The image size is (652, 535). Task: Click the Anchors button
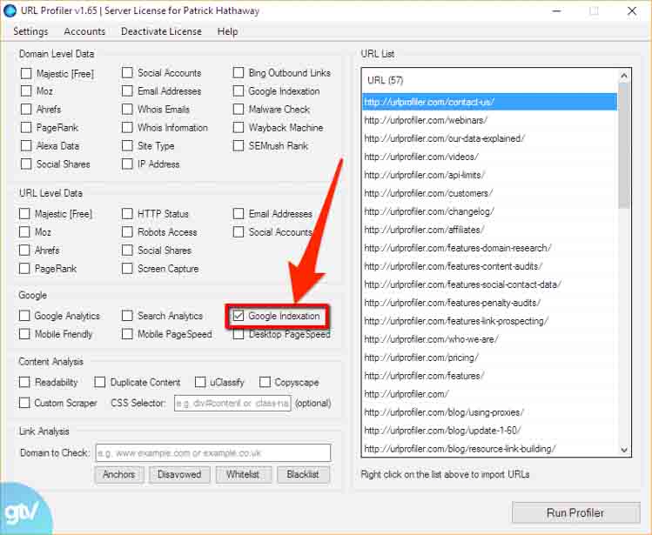[118, 474]
